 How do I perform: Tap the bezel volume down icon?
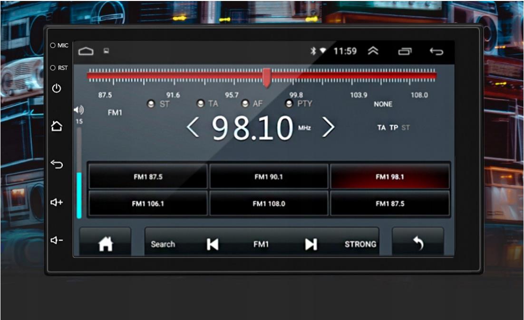57,240
